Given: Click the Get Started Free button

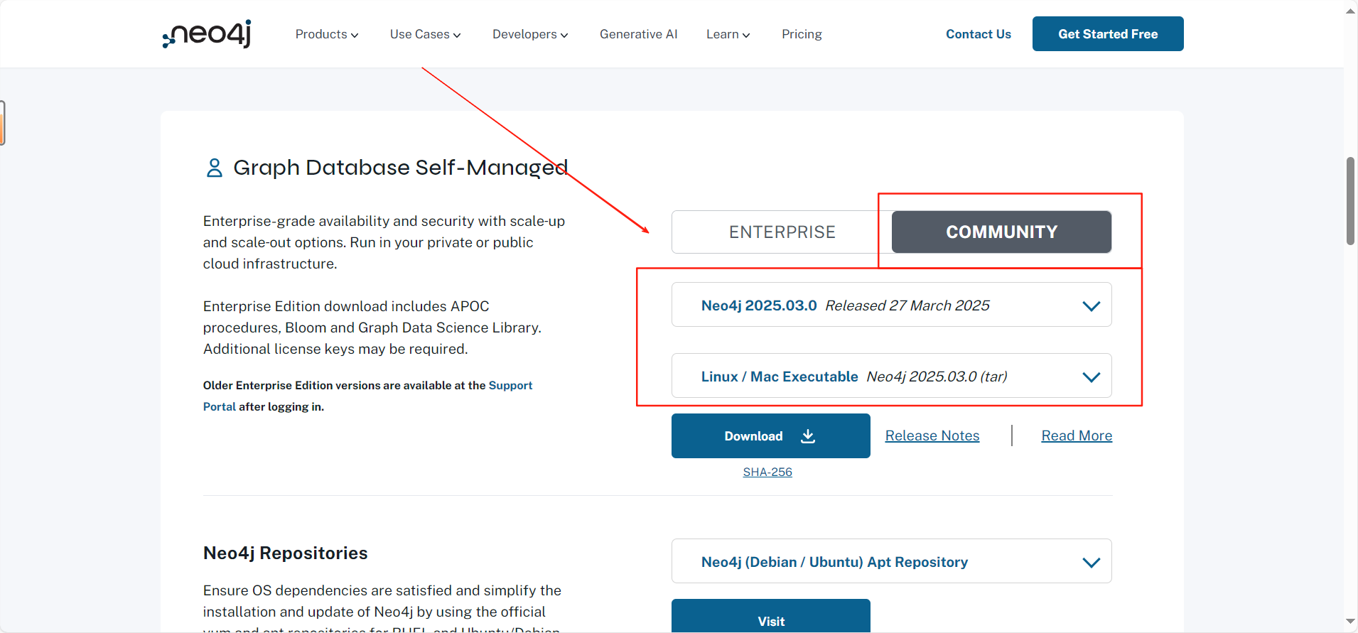Looking at the screenshot, I should 1108,33.
